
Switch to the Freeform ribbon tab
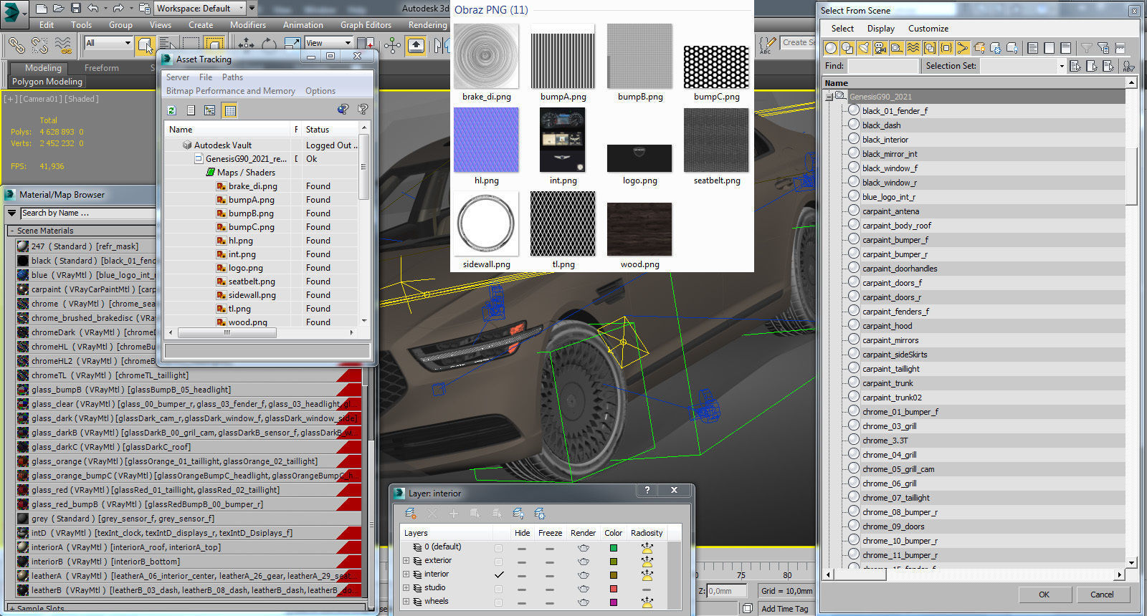click(102, 68)
